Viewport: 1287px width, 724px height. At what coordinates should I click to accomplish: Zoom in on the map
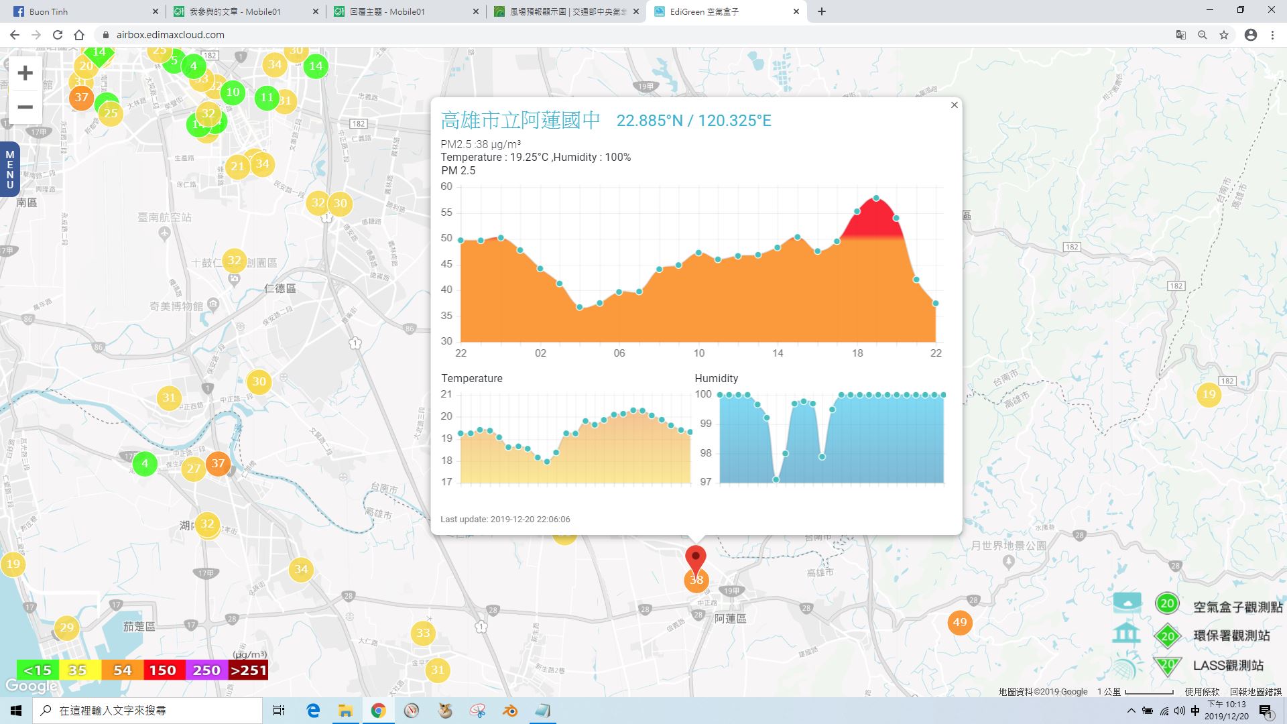[x=25, y=72]
